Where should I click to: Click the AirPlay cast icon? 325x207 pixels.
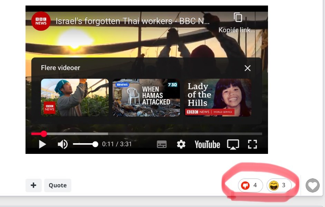coord(233,144)
